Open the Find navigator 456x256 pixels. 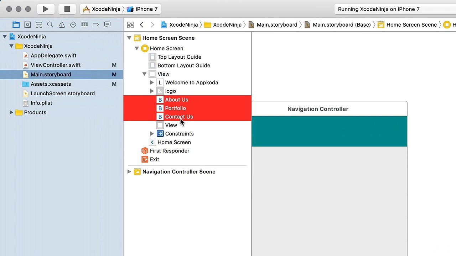pyautogui.click(x=50, y=25)
